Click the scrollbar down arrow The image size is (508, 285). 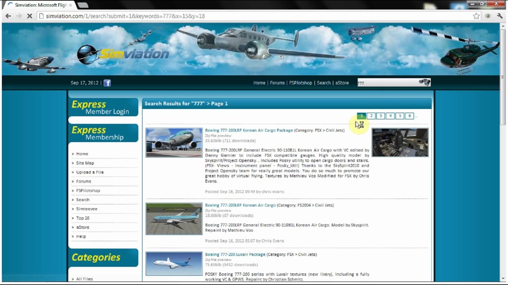(503, 278)
